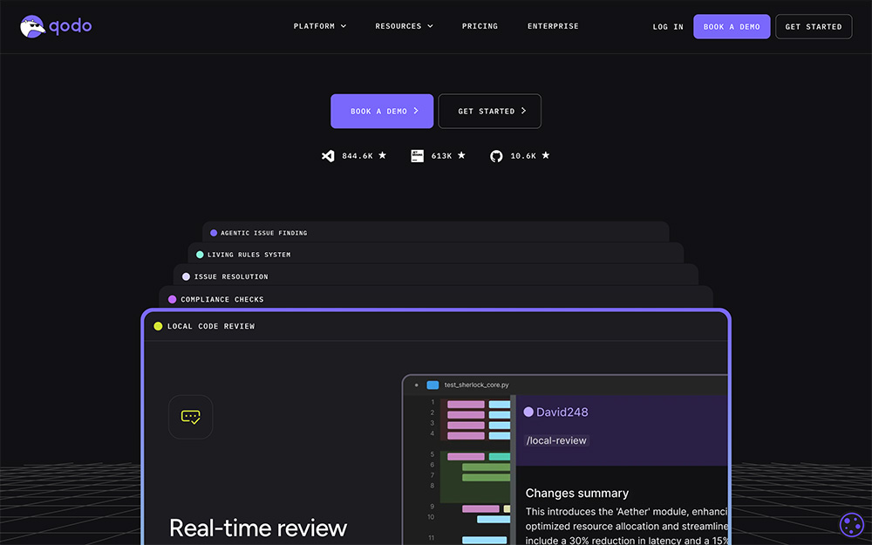Open the Visual Studio Code marketplace icon

click(328, 156)
